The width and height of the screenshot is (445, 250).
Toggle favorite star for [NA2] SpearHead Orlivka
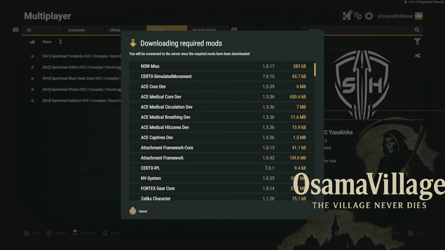[32, 67]
